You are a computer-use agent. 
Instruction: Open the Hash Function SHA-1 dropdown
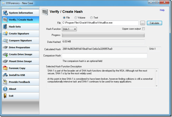69,29
